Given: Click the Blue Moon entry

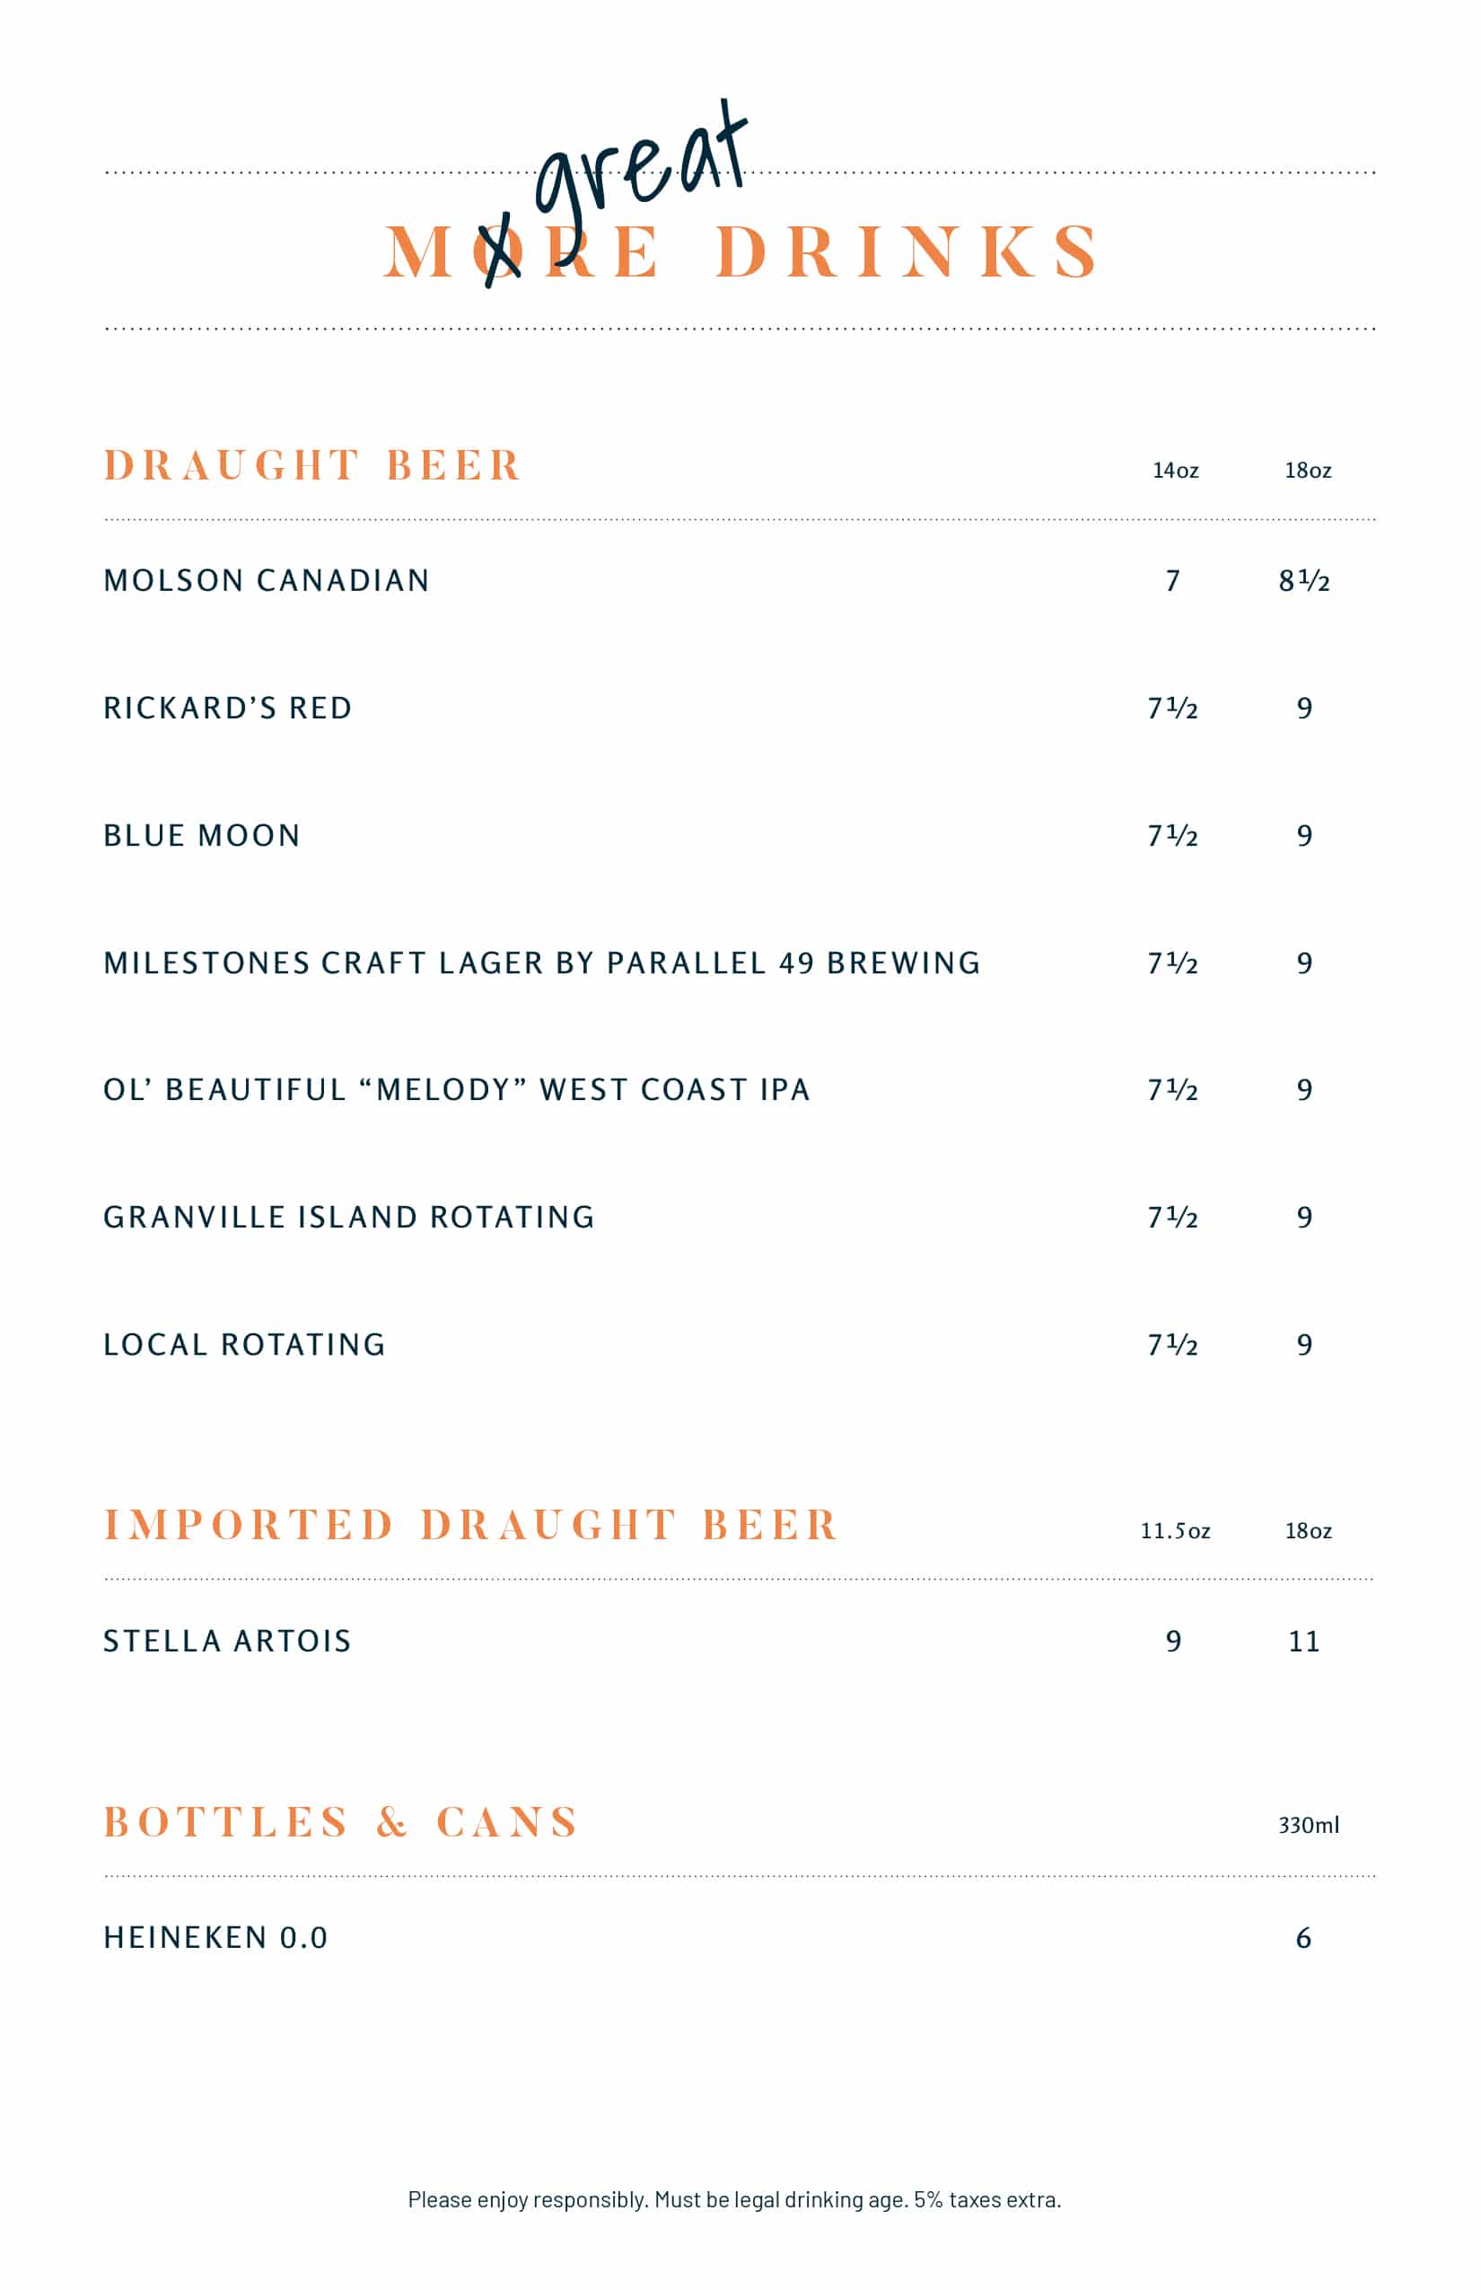Looking at the screenshot, I should pyautogui.click(x=202, y=835).
